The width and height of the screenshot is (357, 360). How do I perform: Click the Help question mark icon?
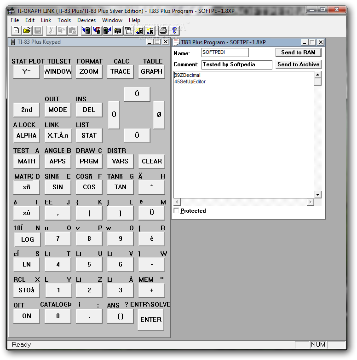pos(174,30)
